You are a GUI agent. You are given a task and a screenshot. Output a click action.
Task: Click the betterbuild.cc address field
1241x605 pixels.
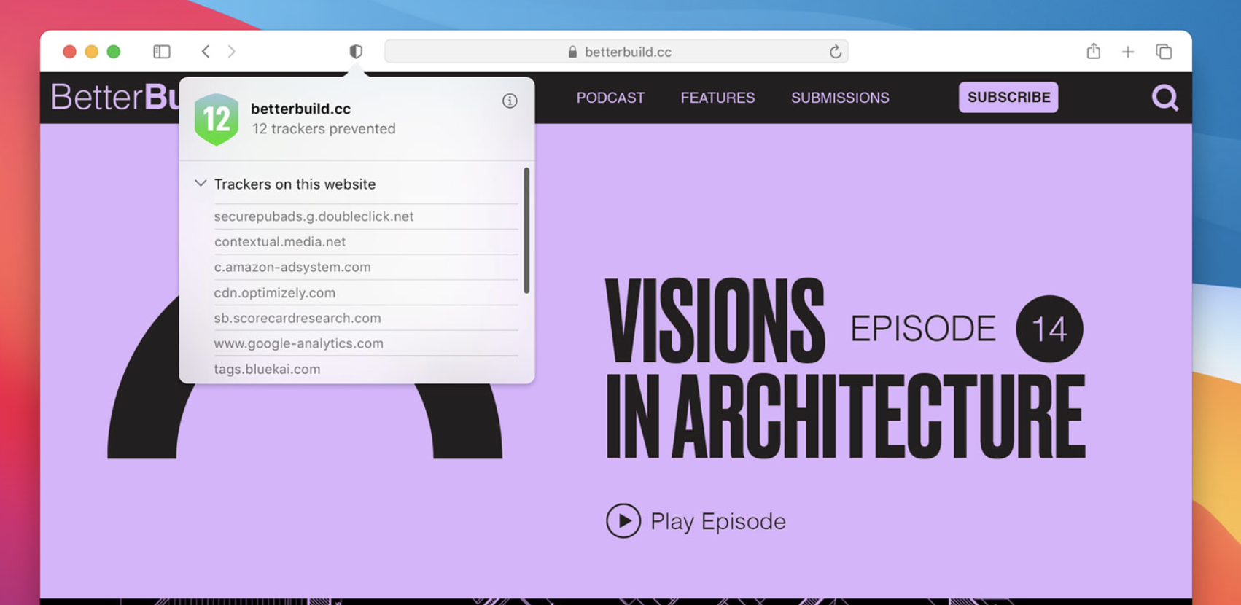(616, 51)
